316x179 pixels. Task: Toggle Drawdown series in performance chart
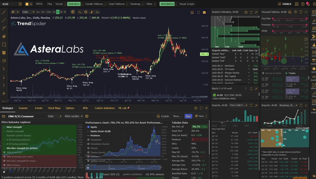coord(94,140)
